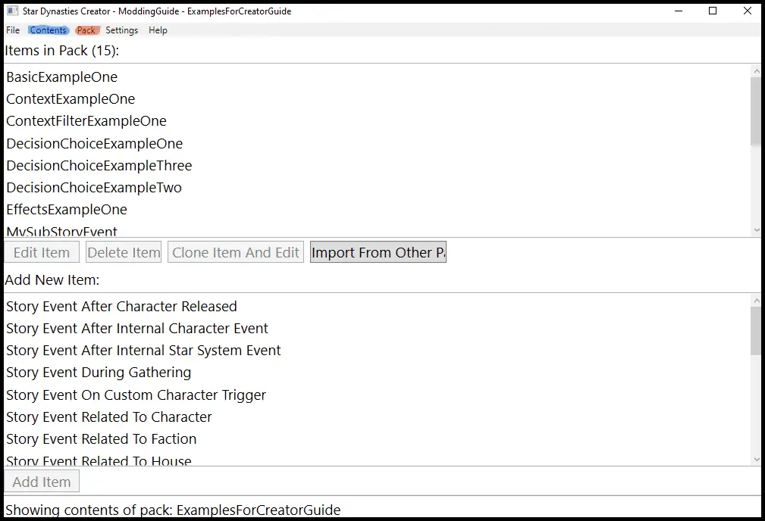
Task: Select MySubStoryEvent item
Action: (377, 230)
